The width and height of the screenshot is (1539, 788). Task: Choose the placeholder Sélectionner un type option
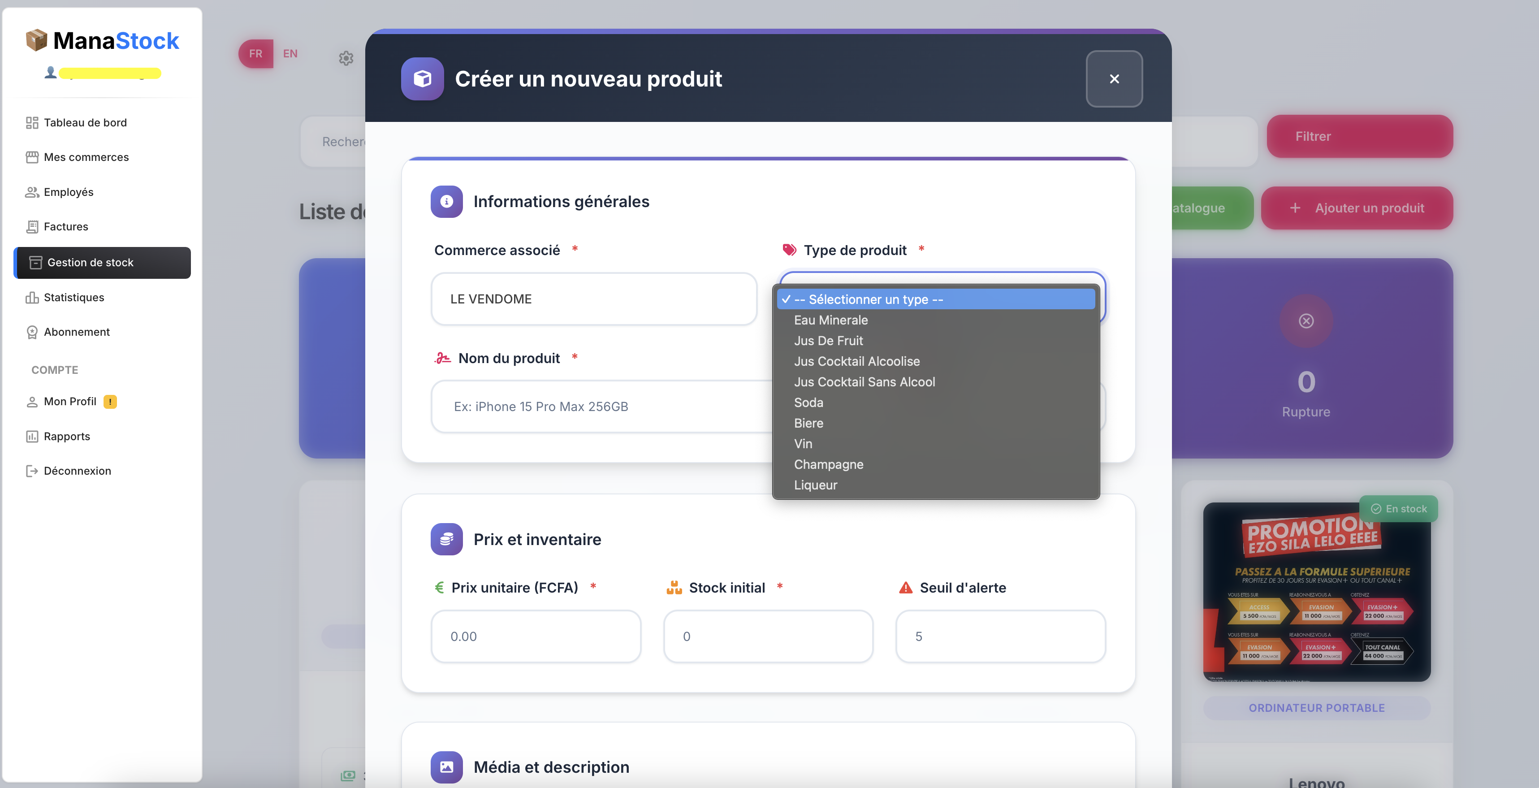point(936,299)
